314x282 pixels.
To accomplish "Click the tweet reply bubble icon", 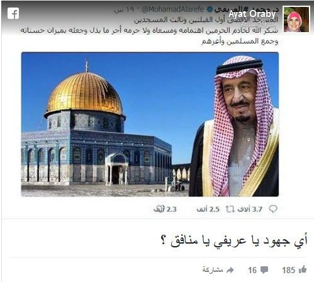I will (x=273, y=209).
